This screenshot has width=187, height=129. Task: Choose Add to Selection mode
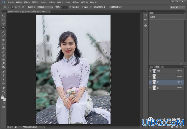point(16,7)
